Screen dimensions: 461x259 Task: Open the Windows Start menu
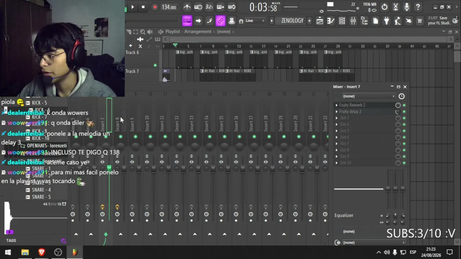pos(8,252)
